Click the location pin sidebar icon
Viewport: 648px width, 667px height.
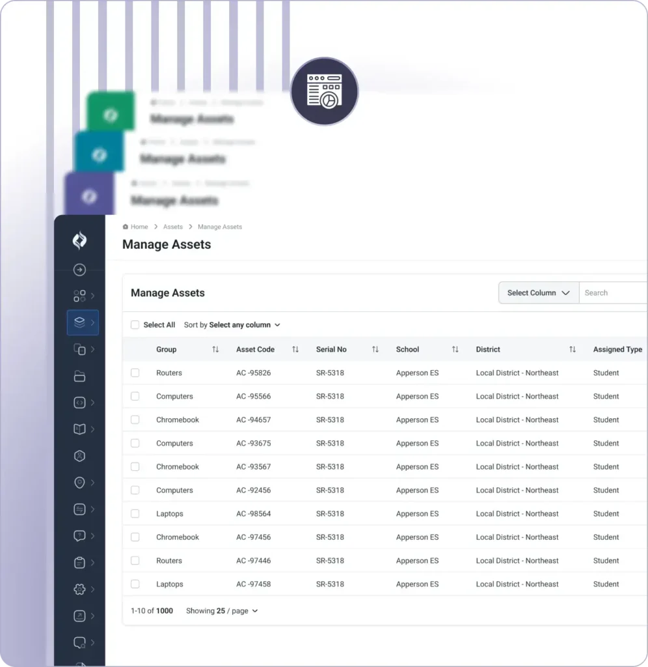(79, 483)
